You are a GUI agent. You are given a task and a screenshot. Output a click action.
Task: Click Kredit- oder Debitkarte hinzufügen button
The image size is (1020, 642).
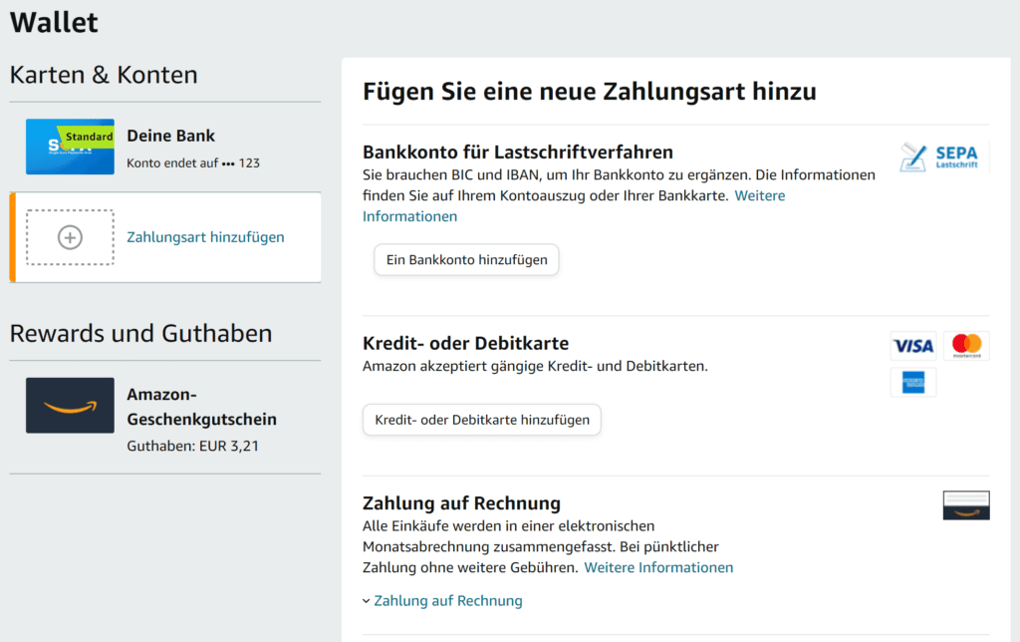[482, 420]
